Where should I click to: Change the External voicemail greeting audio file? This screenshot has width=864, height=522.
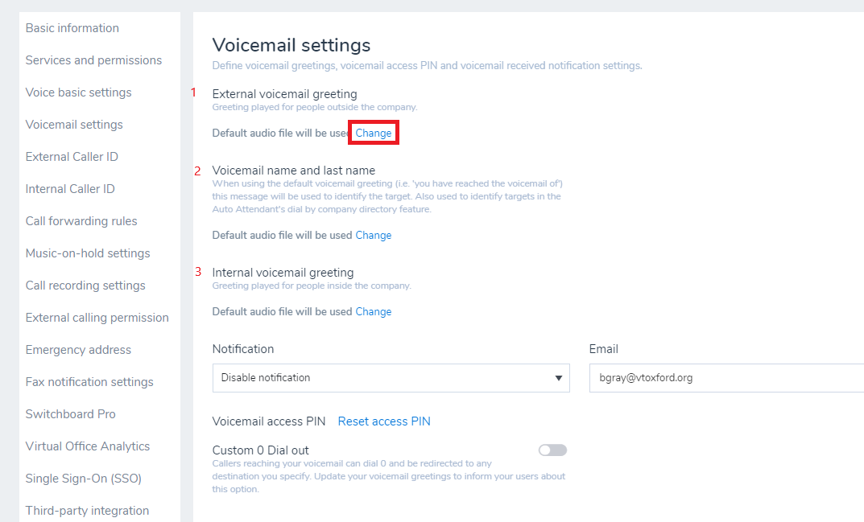pos(373,132)
